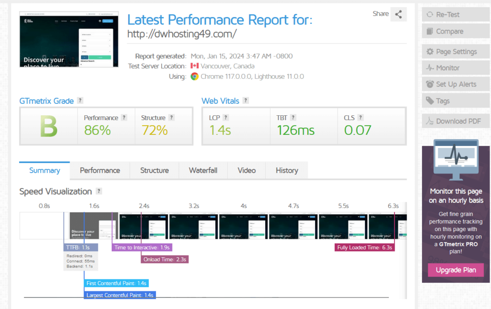491x309 pixels.
Task: Open the History tab
Action: click(286, 170)
